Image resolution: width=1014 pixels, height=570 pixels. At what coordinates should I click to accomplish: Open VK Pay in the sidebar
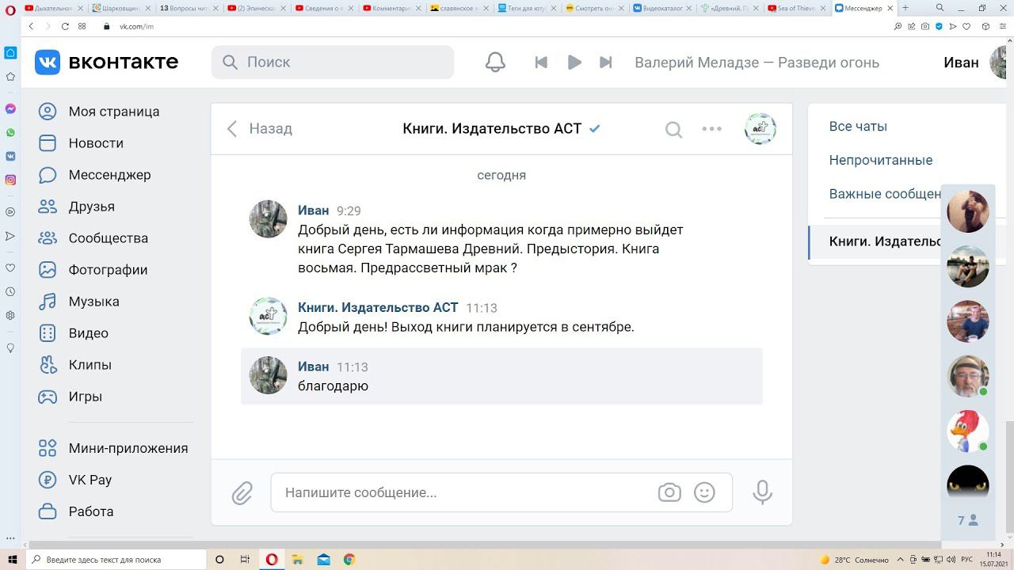point(90,480)
